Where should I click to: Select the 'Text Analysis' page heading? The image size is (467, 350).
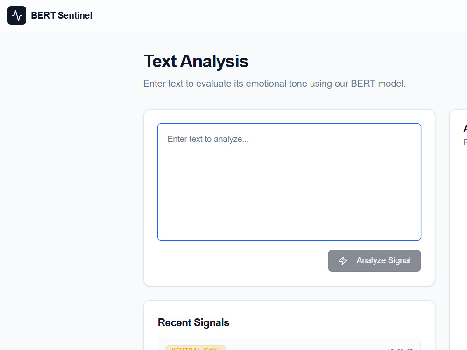pos(196,61)
